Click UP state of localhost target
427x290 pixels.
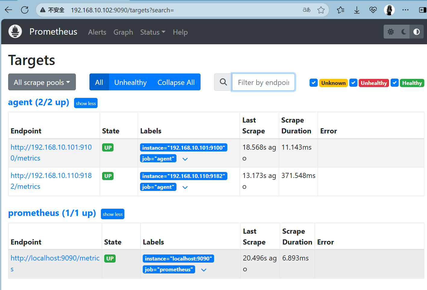[x=110, y=258]
